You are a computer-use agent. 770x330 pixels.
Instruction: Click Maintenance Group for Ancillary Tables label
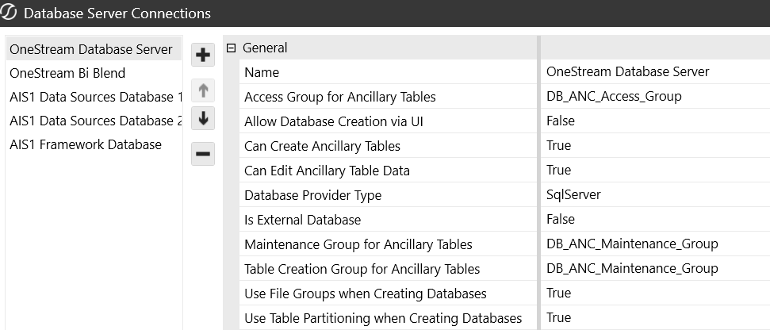[358, 244]
